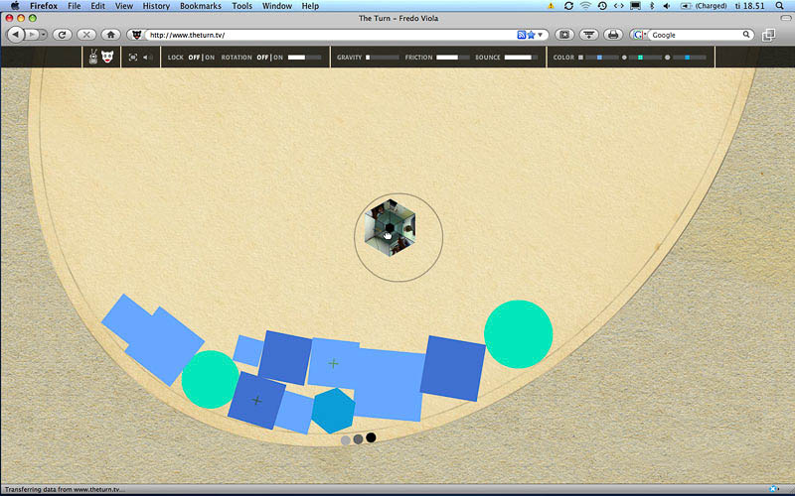This screenshot has width=795, height=496.
Task: Open the Help menu
Action: [310, 6]
